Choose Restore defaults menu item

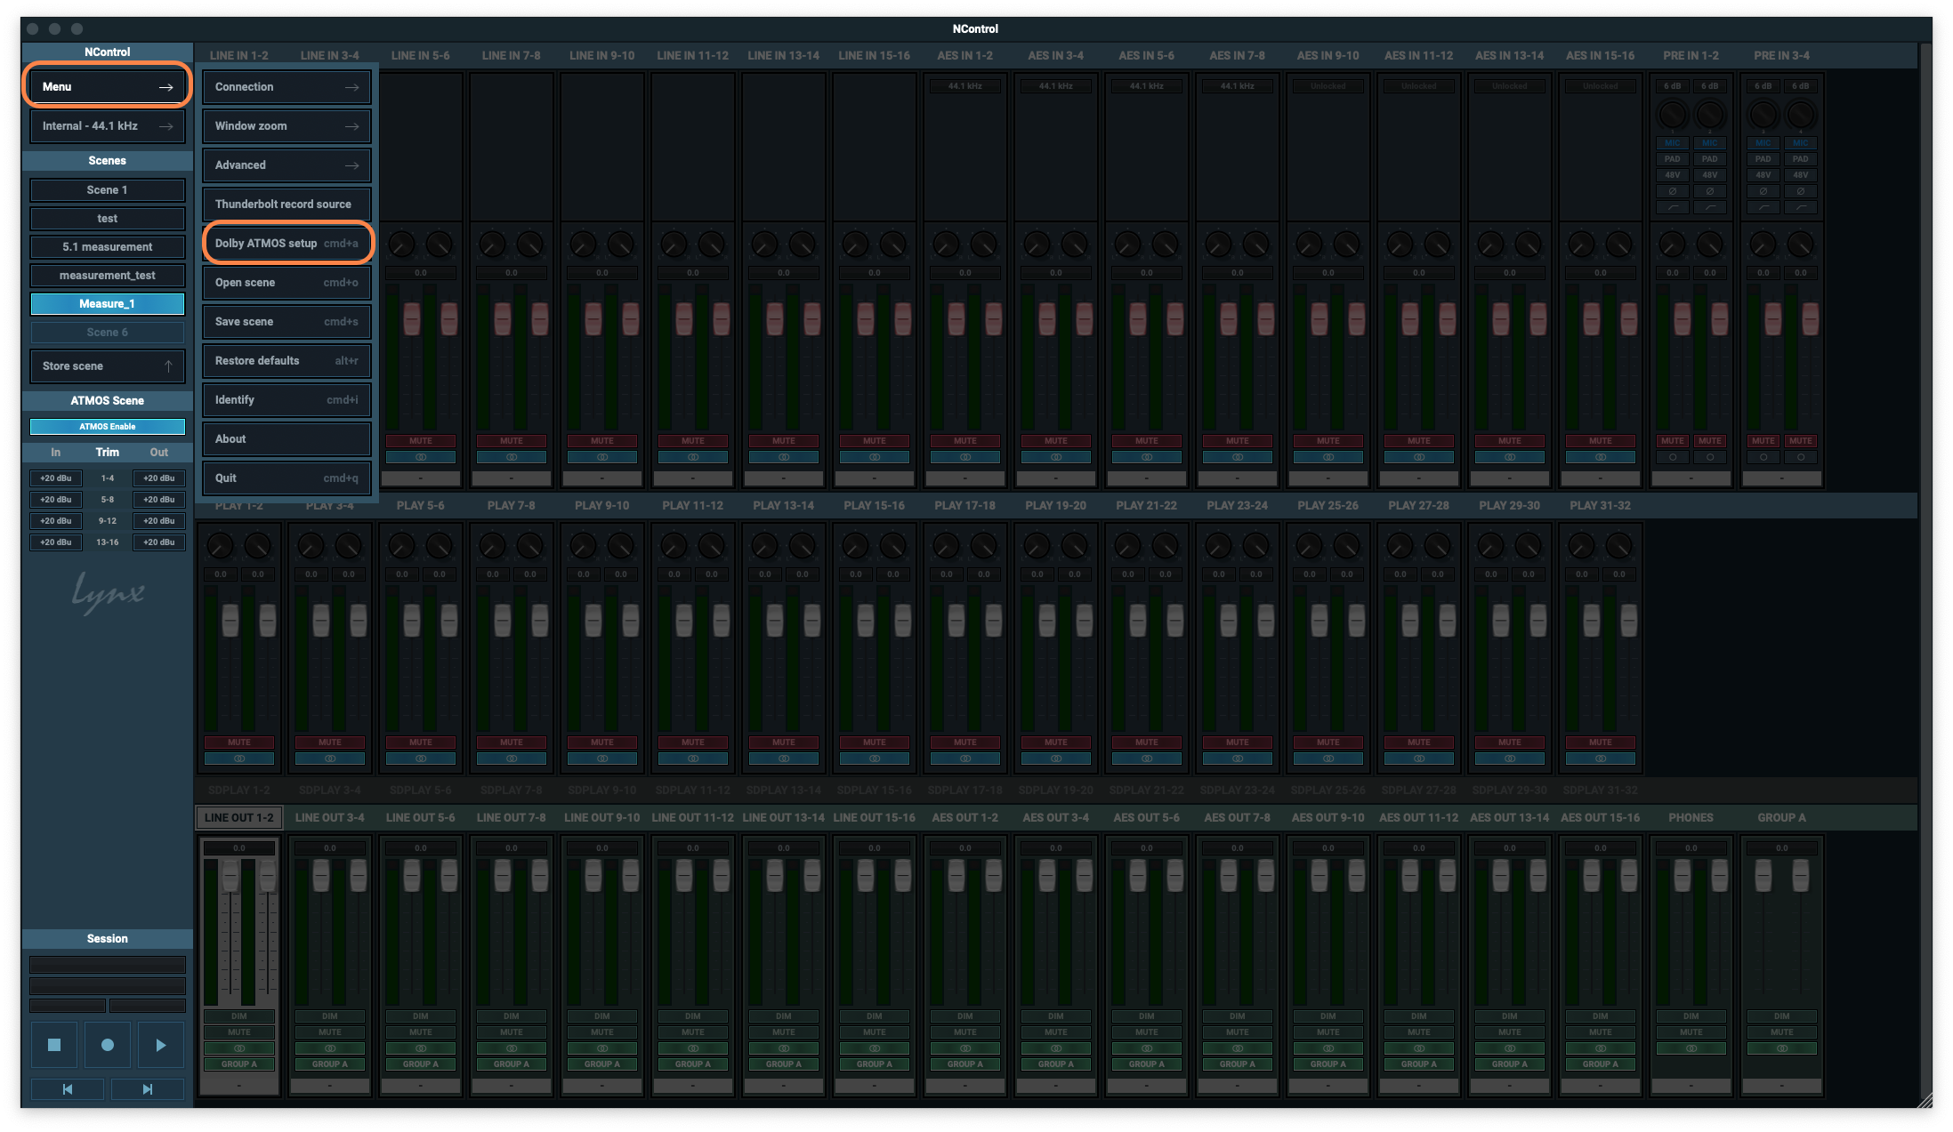(286, 361)
